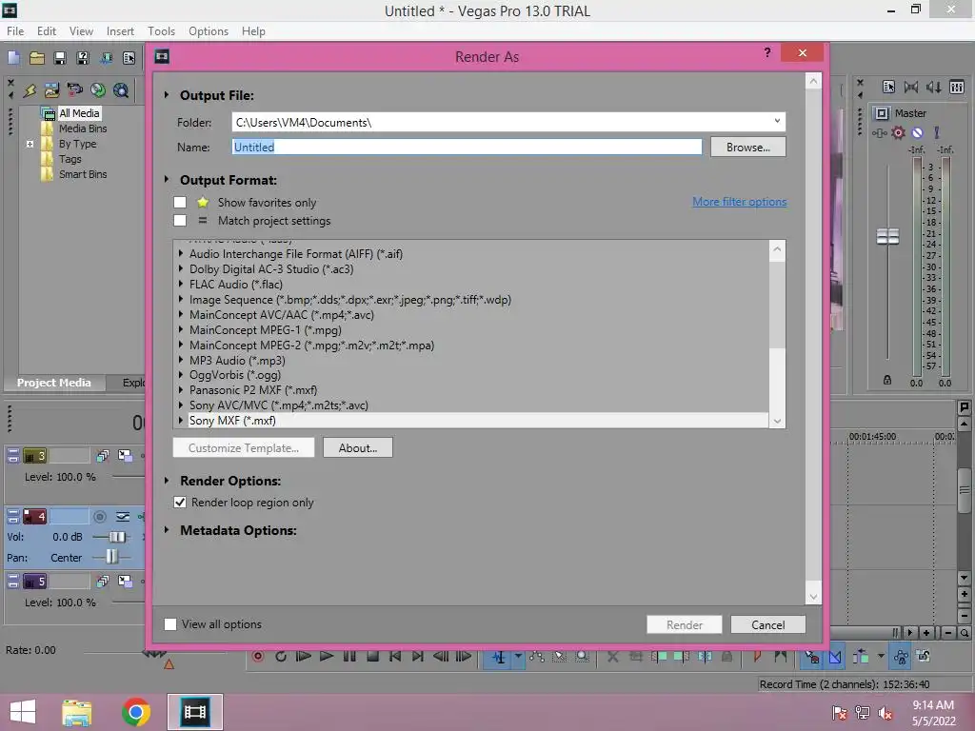Click the Record button in transport bar
The image size is (975, 731).
tap(257, 656)
